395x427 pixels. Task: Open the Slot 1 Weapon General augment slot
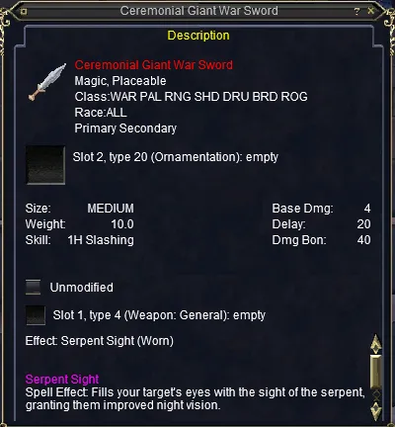click(x=36, y=315)
